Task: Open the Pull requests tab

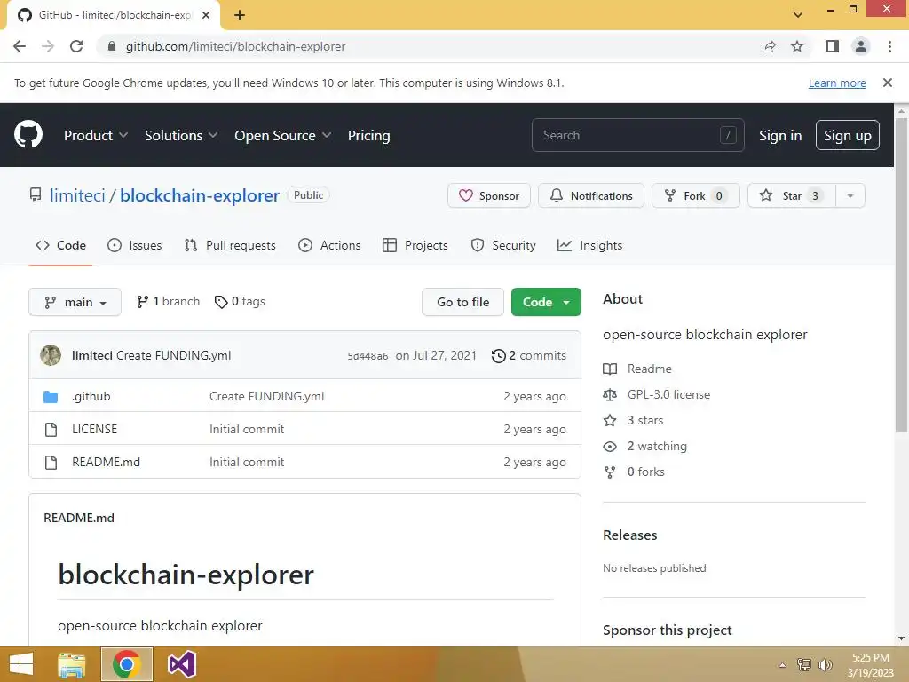Action: 230,245
